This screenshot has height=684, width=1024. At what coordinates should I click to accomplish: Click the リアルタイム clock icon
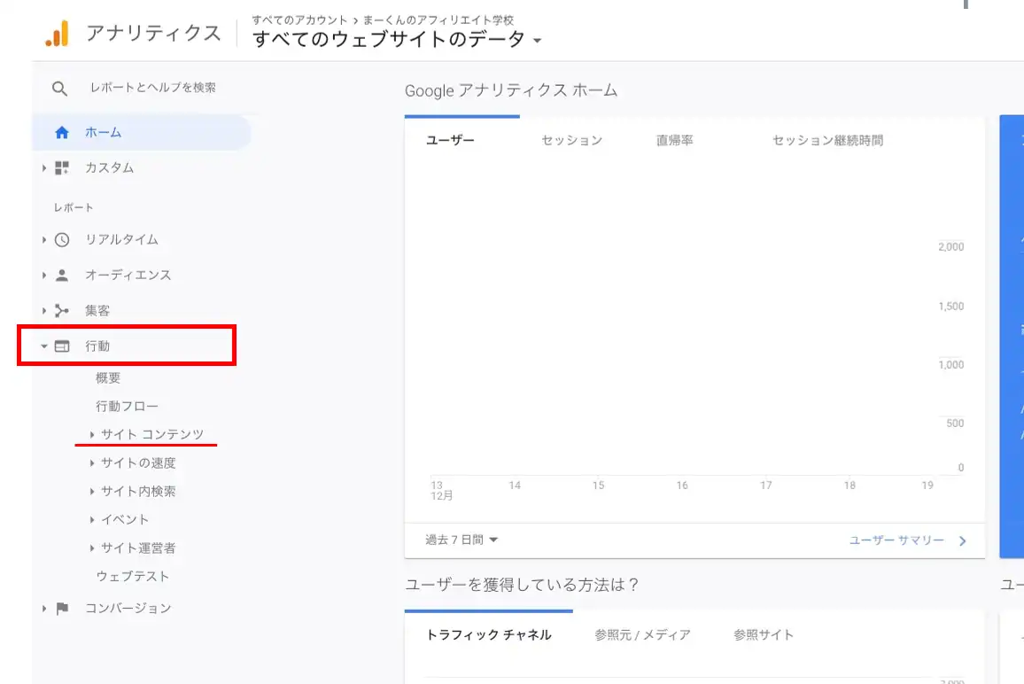click(x=62, y=240)
